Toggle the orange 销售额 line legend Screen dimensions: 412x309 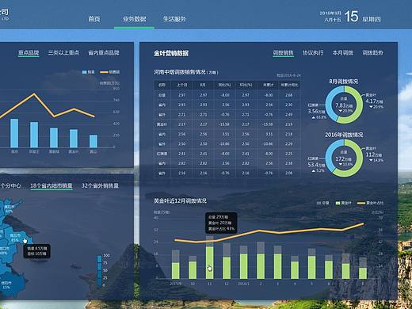(x=110, y=72)
